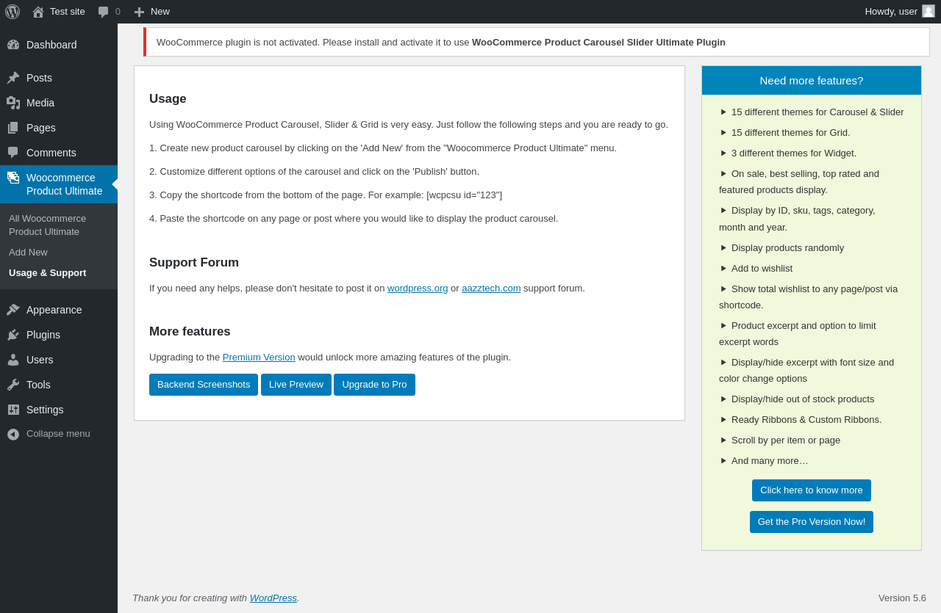Click 'Get the Pro Version Now!' button
Screen dimensions: 941x613
click(812, 522)
